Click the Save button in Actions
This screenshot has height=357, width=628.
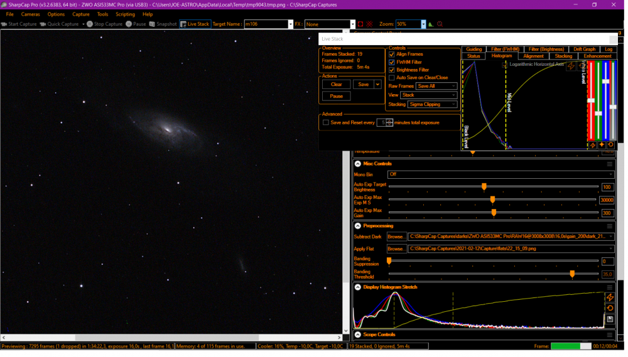(363, 85)
